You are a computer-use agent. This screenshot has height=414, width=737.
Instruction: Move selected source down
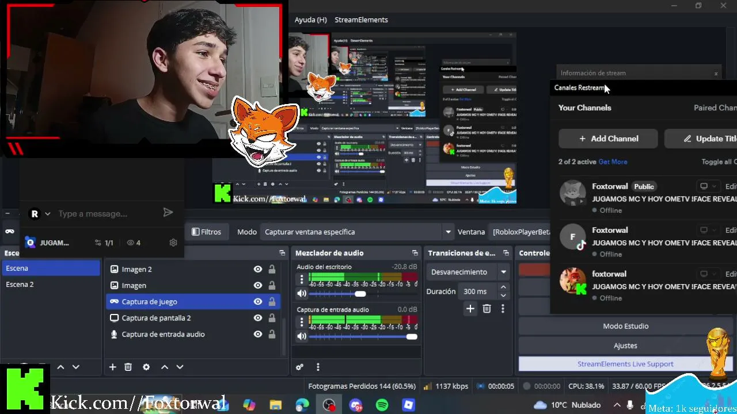click(x=180, y=367)
